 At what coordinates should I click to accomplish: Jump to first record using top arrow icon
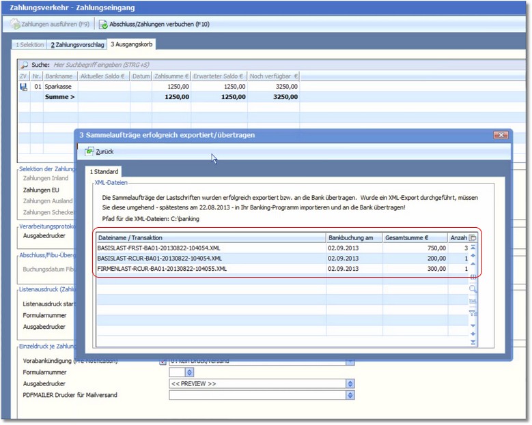click(473, 246)
